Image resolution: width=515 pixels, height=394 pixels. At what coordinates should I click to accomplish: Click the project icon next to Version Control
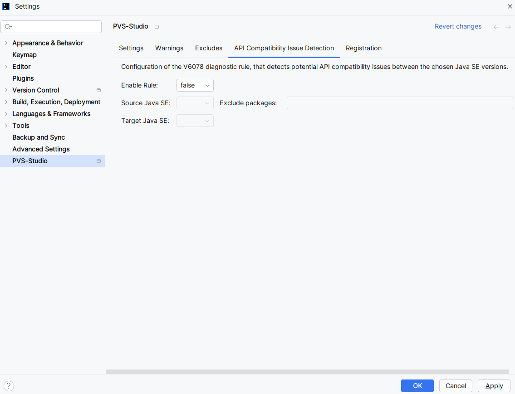(98, 90)
